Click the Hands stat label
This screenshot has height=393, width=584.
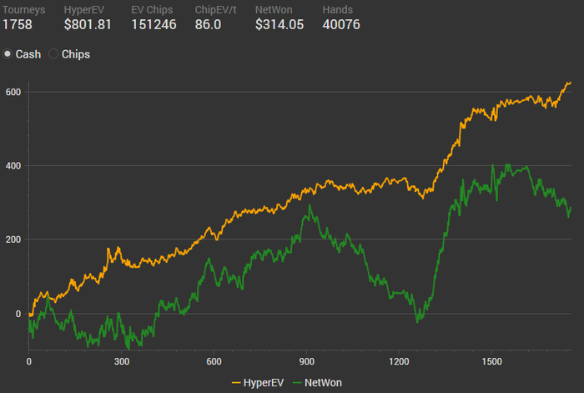(337, 10)
